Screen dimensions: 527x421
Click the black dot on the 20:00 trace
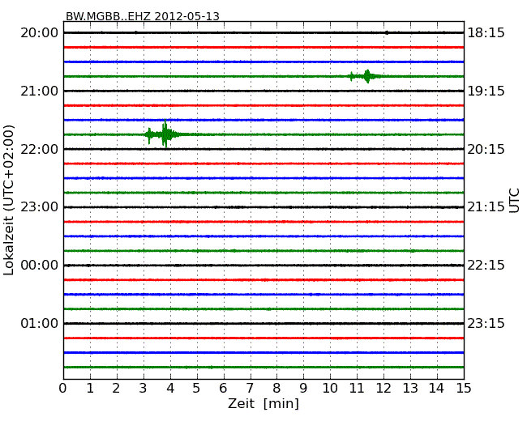click(387, 32)
